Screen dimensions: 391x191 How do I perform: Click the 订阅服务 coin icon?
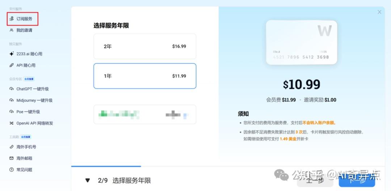click(12, 19)
